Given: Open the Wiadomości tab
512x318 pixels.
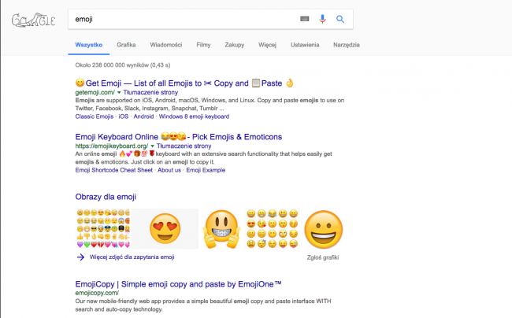Looking at the screenshot, I should 166,45.
